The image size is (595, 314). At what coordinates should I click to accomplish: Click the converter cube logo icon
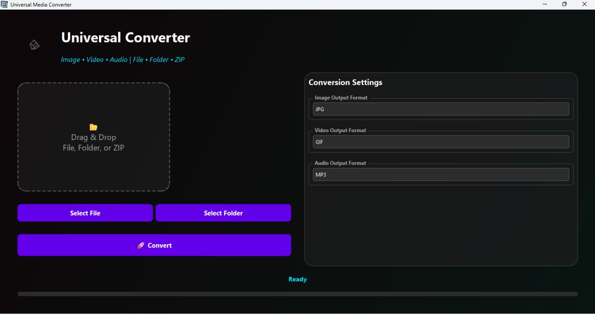34,45
